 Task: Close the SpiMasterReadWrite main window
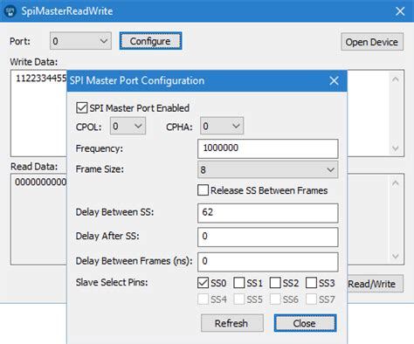400,11
